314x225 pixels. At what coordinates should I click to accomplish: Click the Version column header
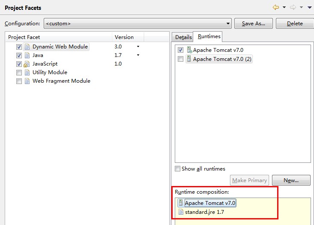128,37
